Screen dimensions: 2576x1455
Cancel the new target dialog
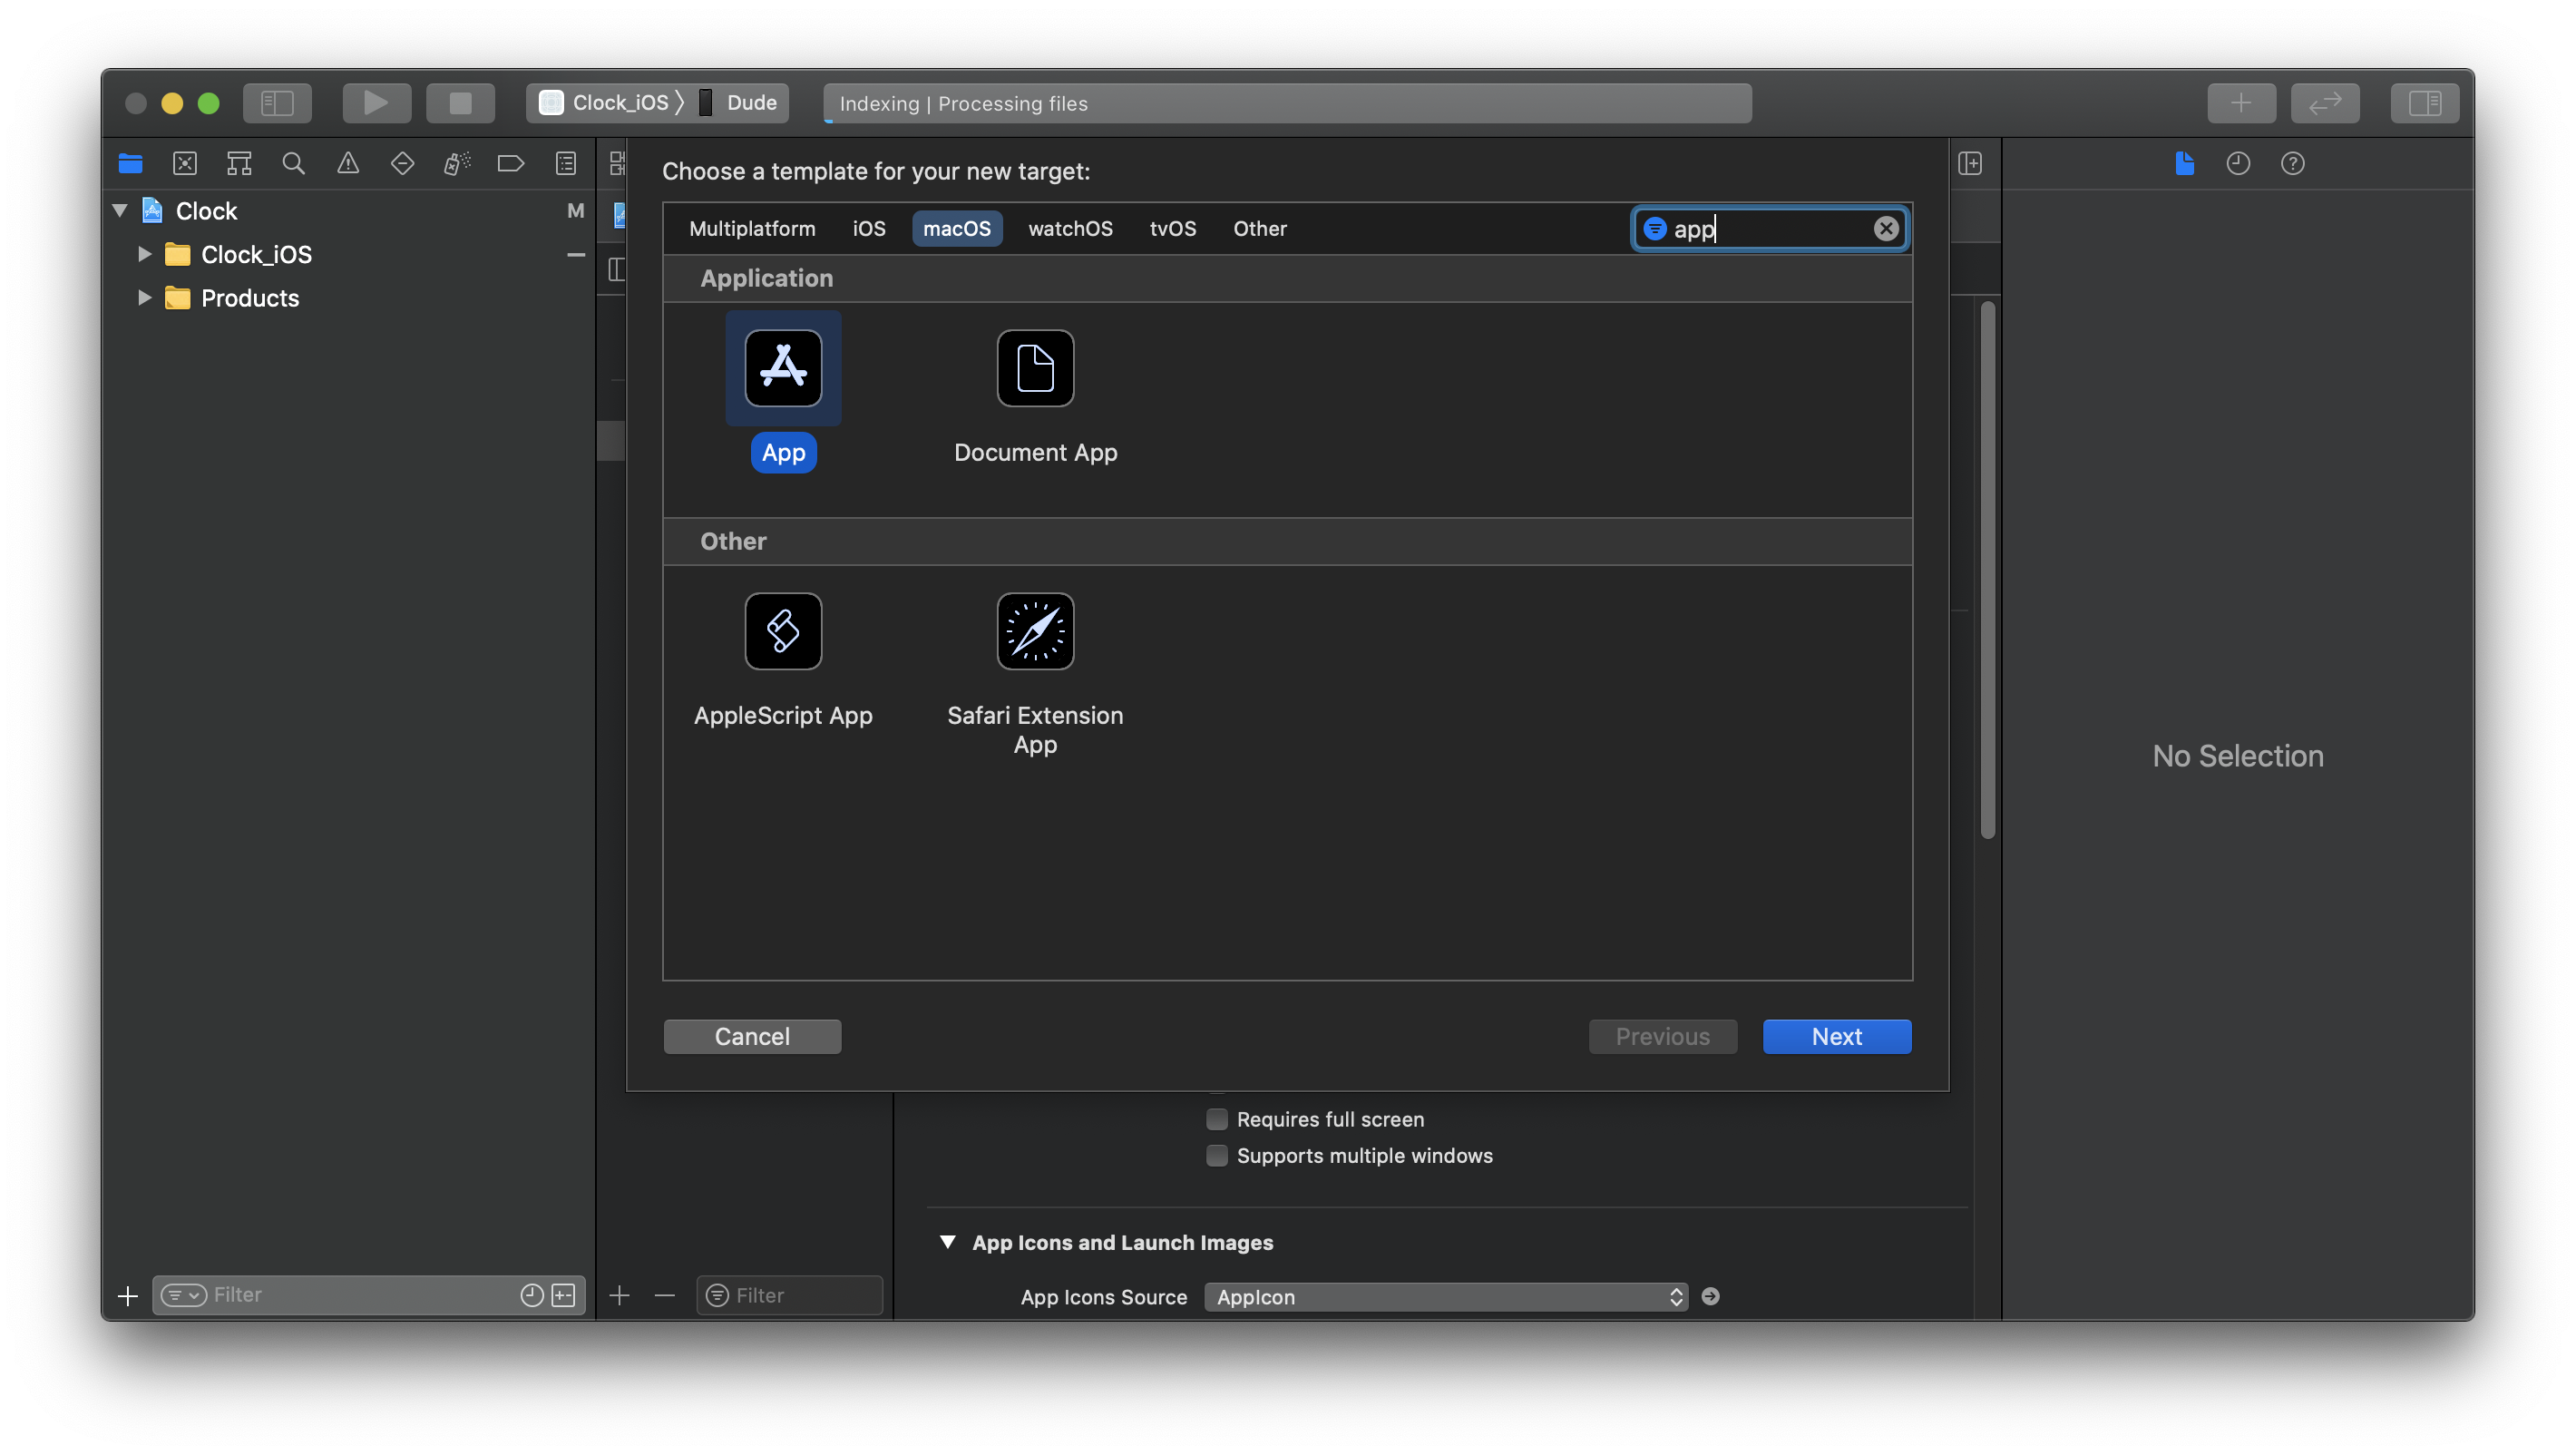pyautogui.click(x=752, y=1036)
